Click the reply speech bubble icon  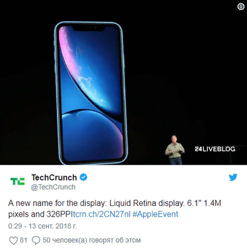pyautogui.click(x=36, y=241)
